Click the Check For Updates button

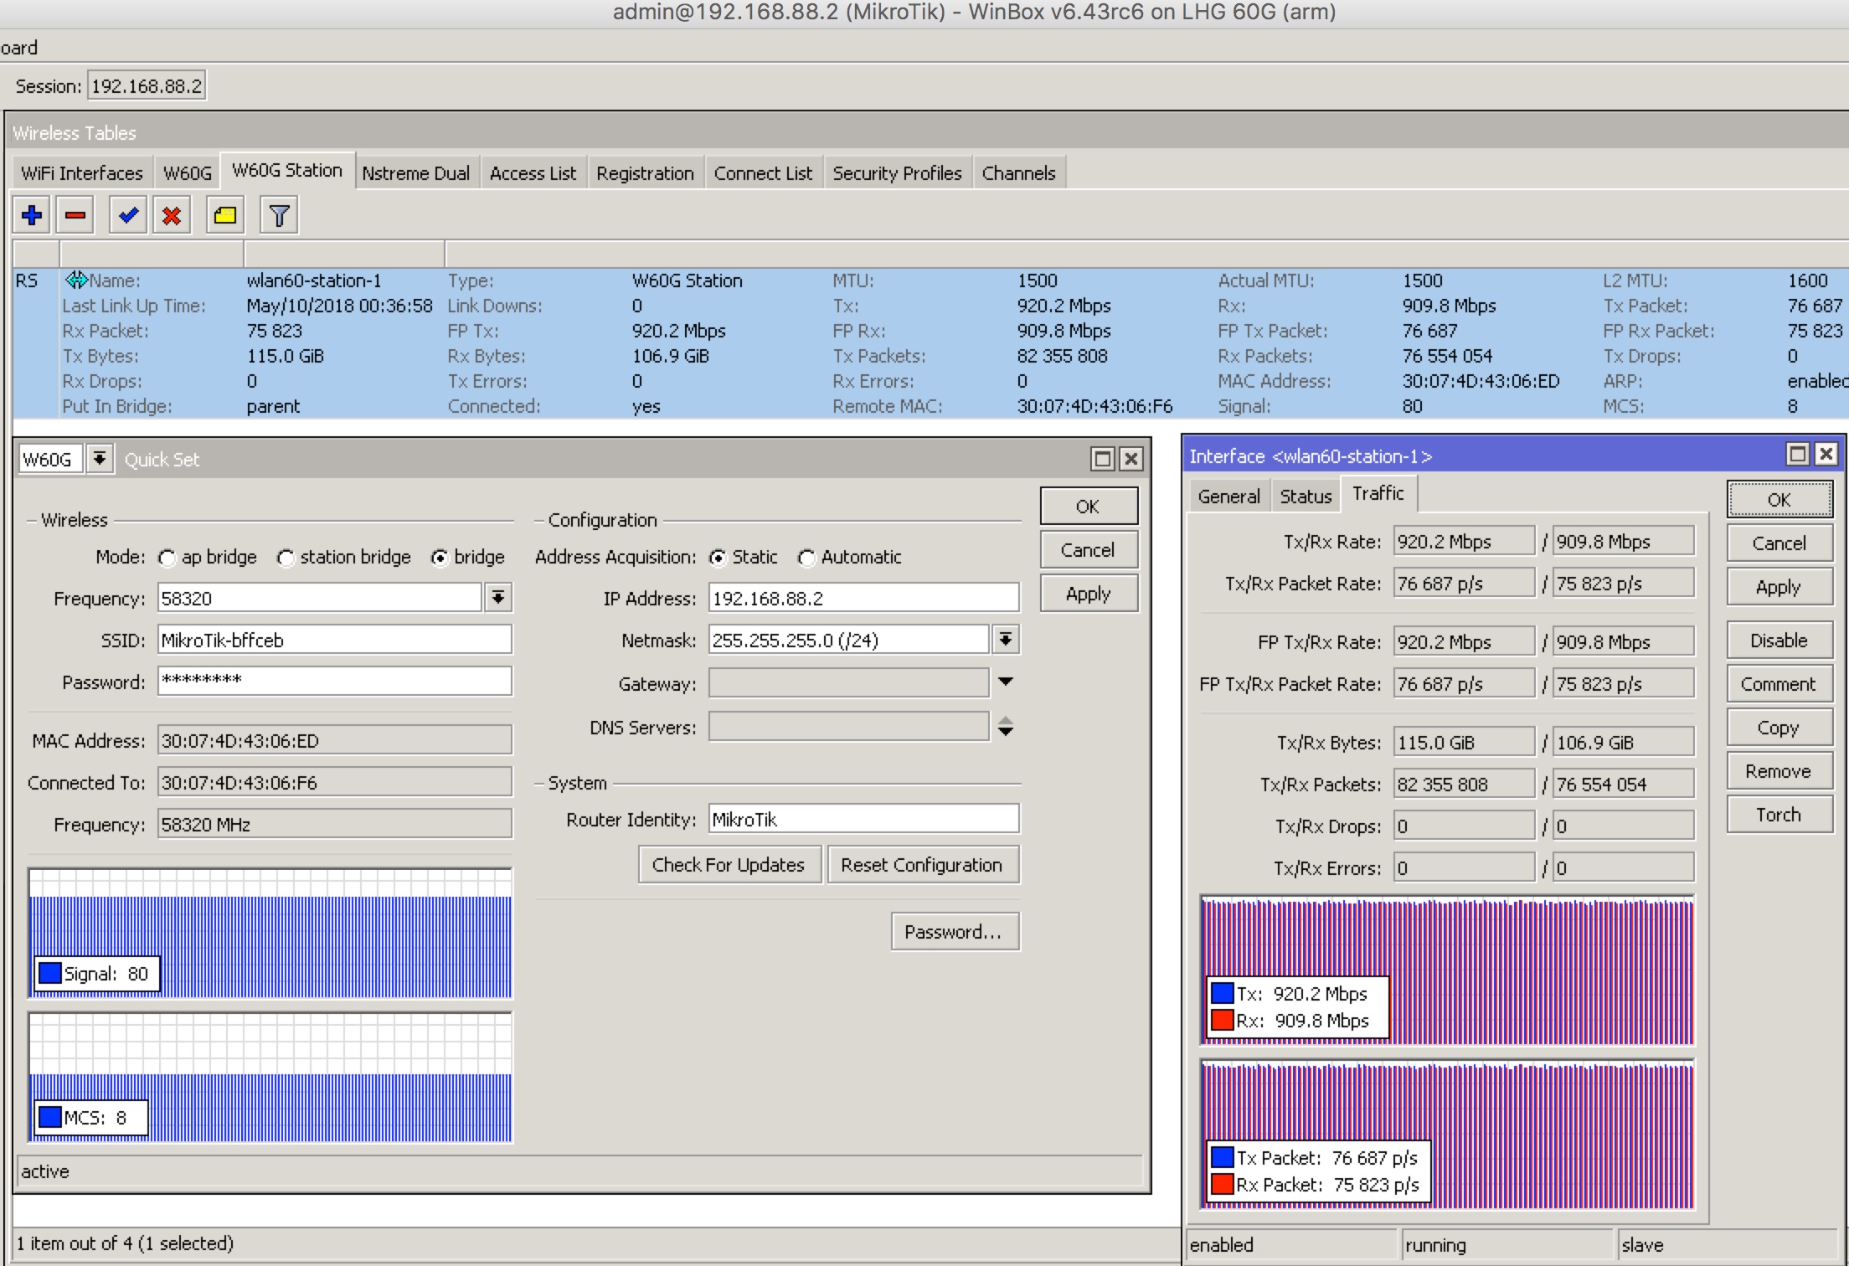(728, 865)
